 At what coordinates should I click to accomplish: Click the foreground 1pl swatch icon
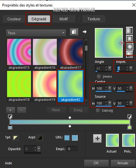click(x=15, y=137)
